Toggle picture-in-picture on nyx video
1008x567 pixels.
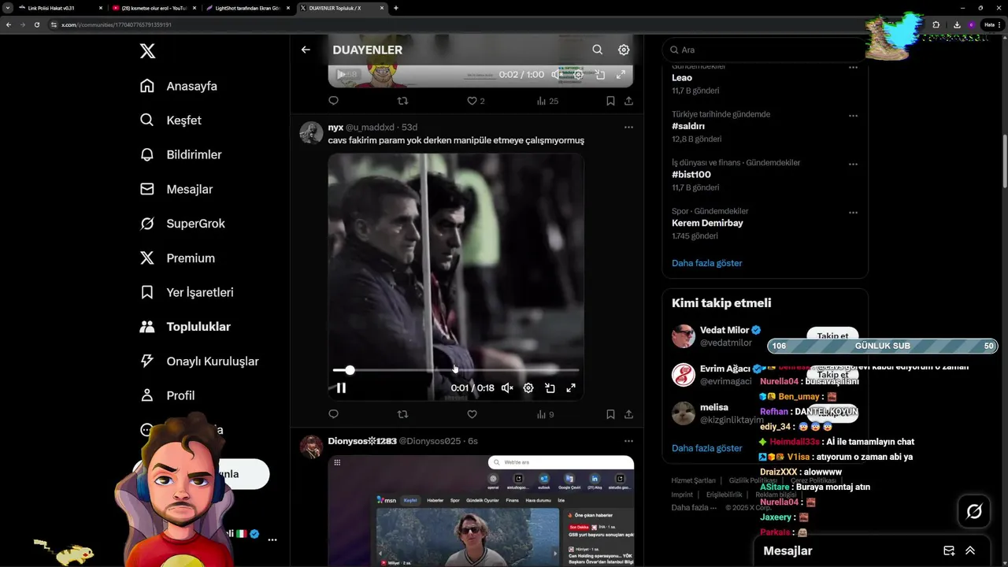pos(550,387)
